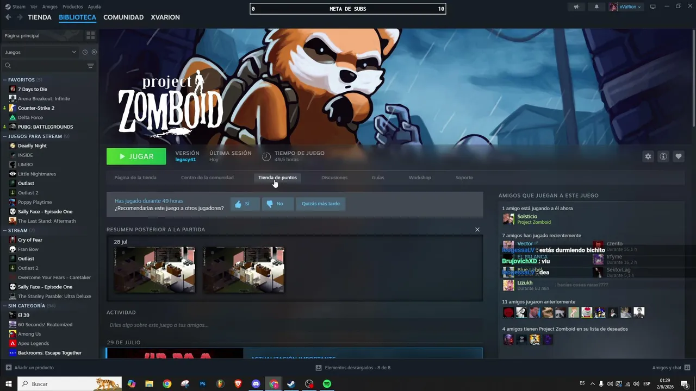Image resolution: width=696 pixels, height=391 pixels.
Task: Open Steam announcements megaphone icon
Action: pyautogui.click(x=576, y=7)
